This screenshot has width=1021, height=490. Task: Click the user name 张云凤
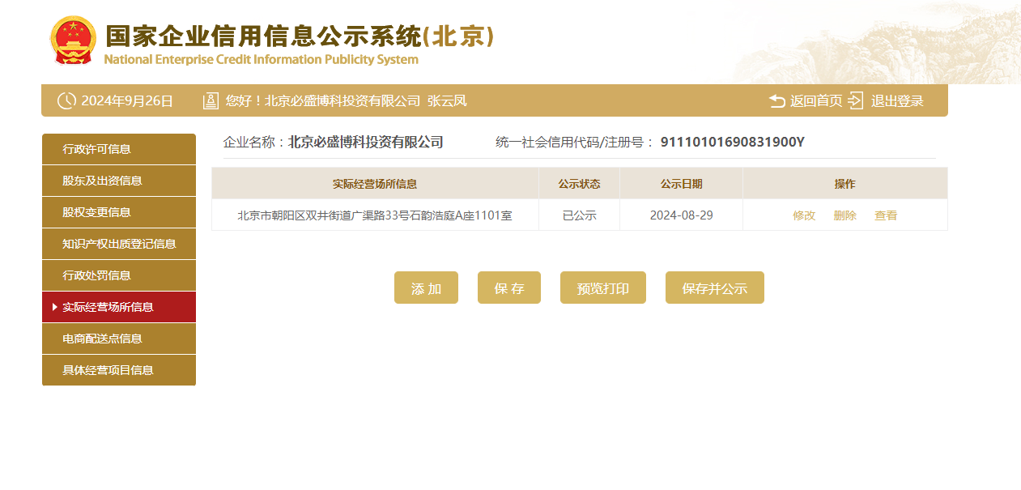point(447,101)
